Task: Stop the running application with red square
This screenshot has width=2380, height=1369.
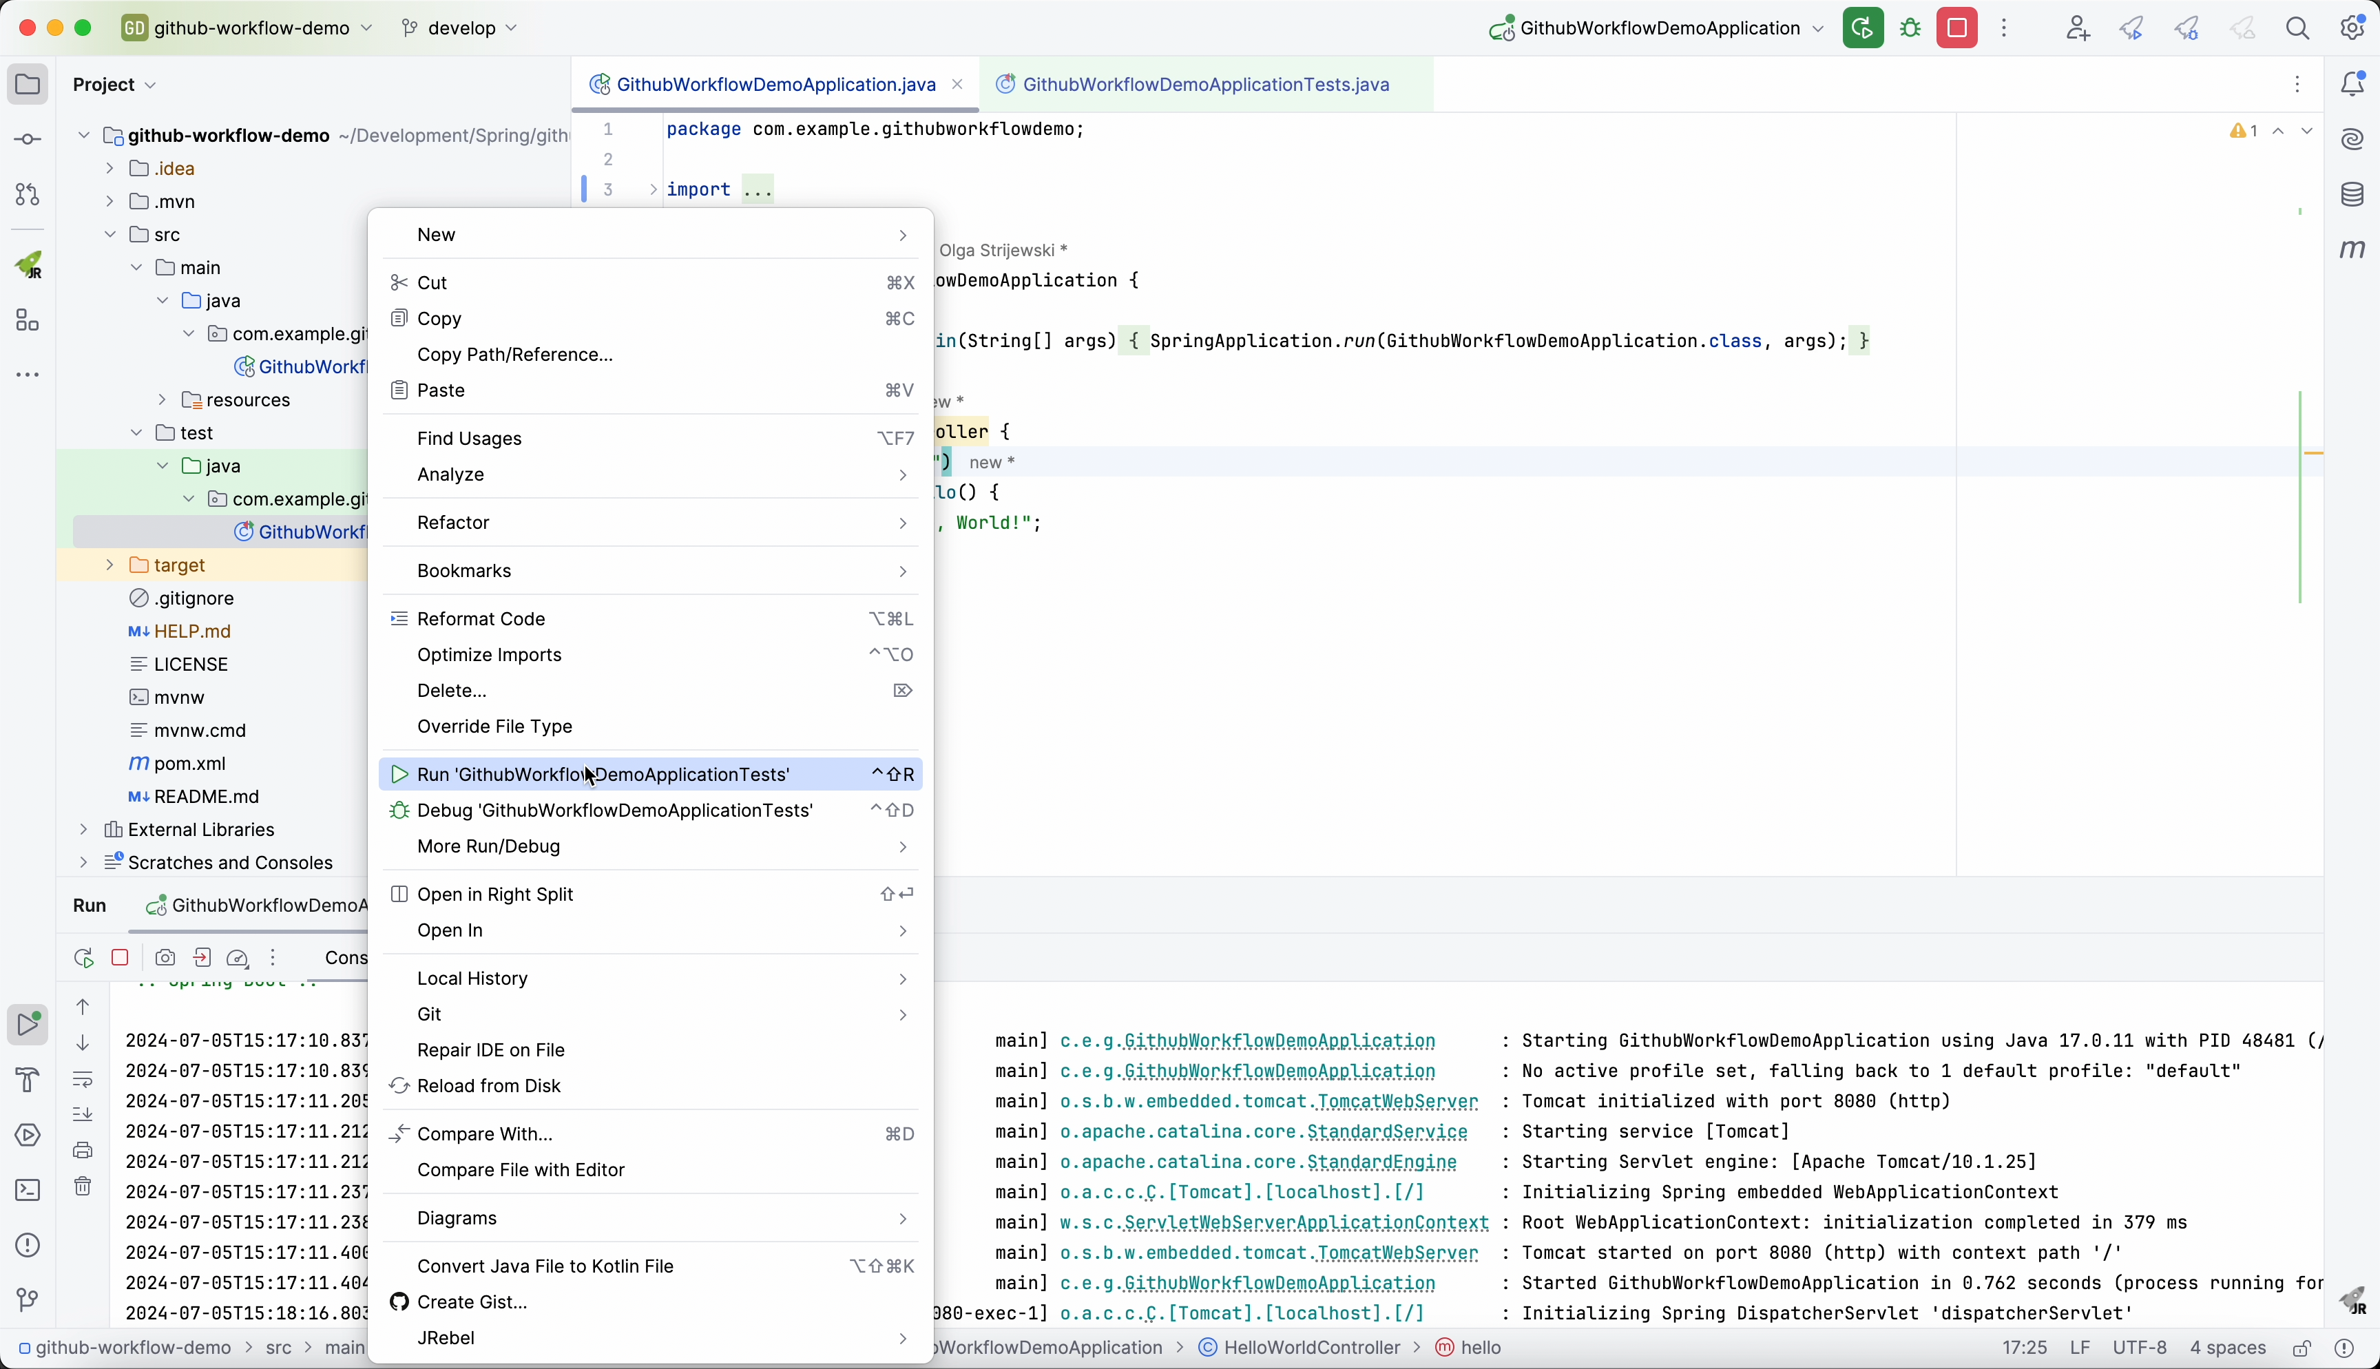Action: [x=1957, y=28]
